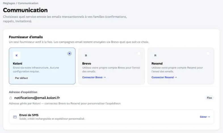Click the Fournisseur d'emails heading
The width and height of the screenshot is (223, 133).
pos(26,37)
